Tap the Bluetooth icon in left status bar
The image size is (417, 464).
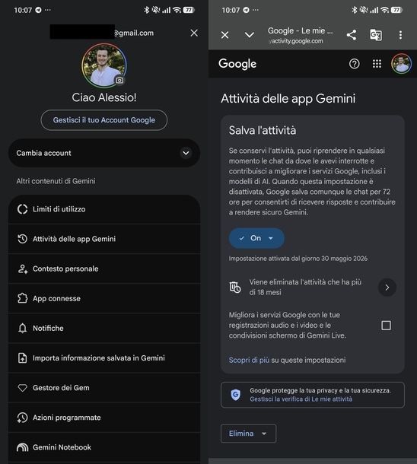pos(146,10)
